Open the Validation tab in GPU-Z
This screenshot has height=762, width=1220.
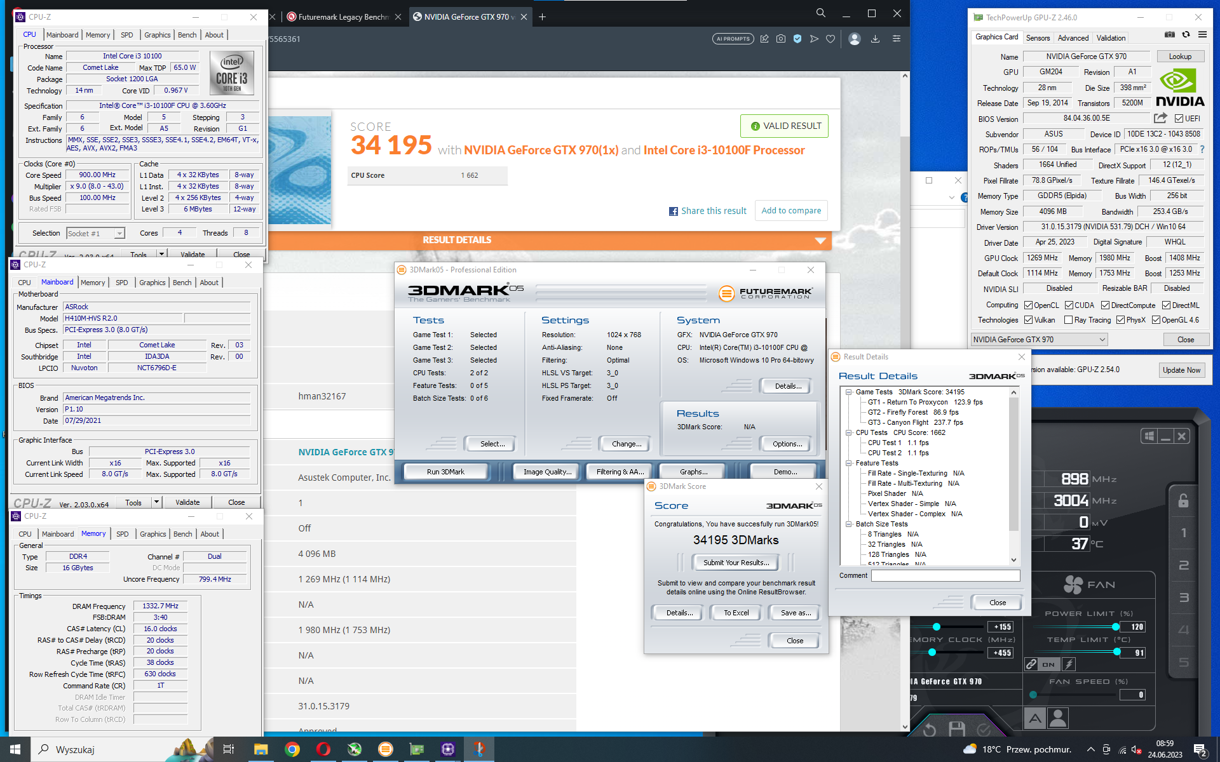[x=1111, y=38]
